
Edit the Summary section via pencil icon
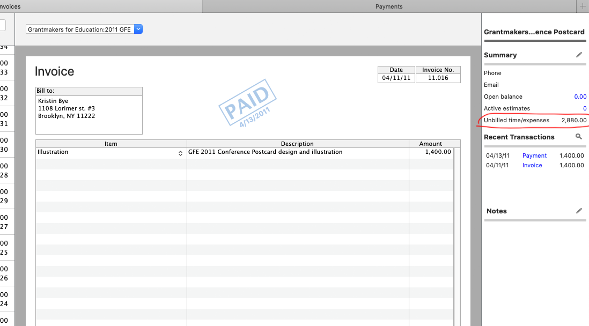click(579, 54)
